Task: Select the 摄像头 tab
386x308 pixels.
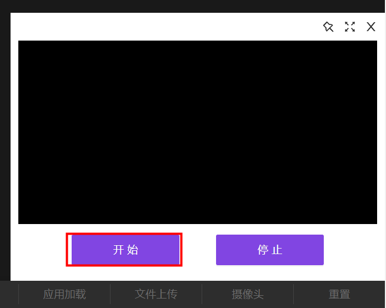Action: [x=248, y=294]
